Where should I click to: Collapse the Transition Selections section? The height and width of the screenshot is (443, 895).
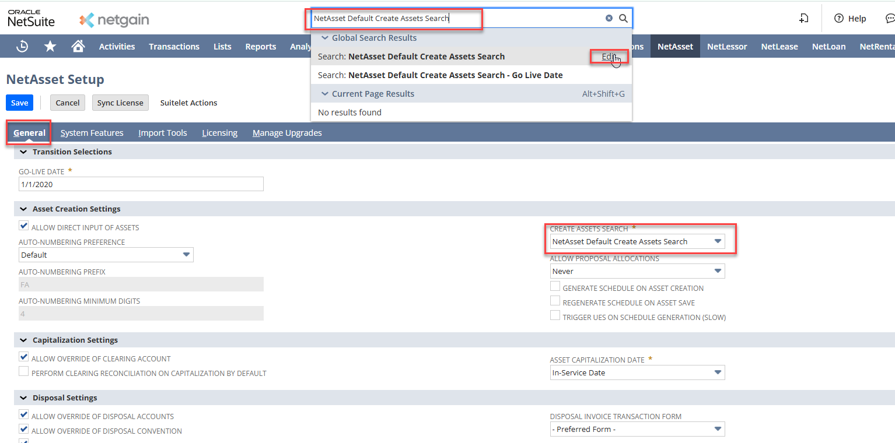pyautogui.click(x=23, y=152)
